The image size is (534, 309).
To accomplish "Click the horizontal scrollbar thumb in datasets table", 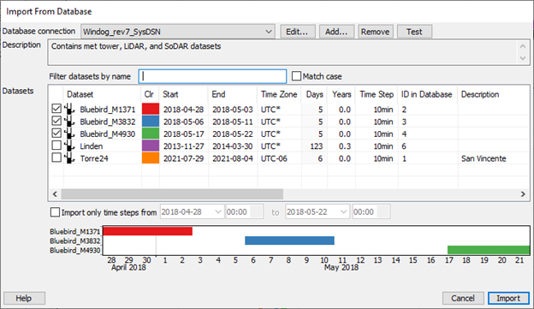I will tap(172, 194).
